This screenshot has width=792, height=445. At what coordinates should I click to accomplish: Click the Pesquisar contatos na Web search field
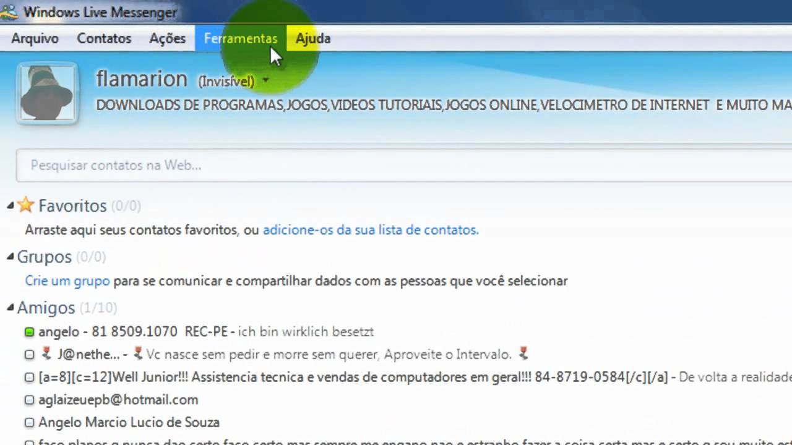pyautogui.click(x=403, y=165)
